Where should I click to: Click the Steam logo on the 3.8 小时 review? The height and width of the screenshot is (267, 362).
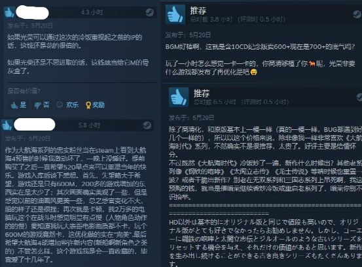(357, 14)
